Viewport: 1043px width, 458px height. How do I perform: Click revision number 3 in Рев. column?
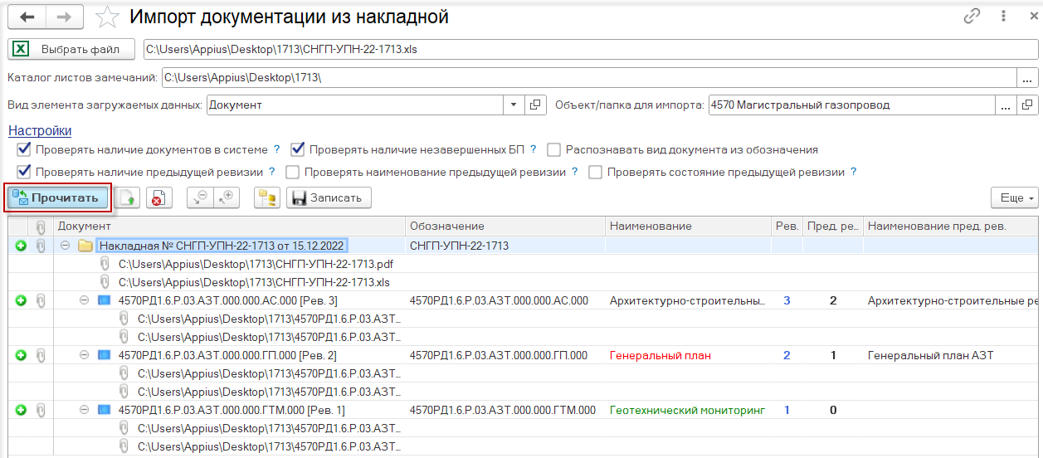[787, 300]
